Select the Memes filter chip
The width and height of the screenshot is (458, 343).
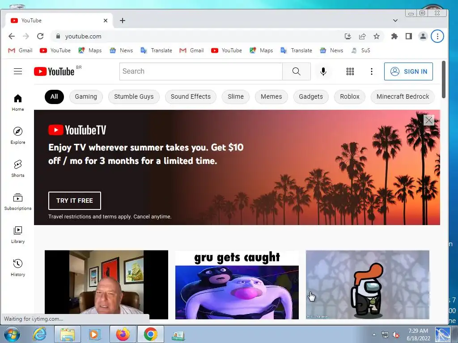coord(271,96)
